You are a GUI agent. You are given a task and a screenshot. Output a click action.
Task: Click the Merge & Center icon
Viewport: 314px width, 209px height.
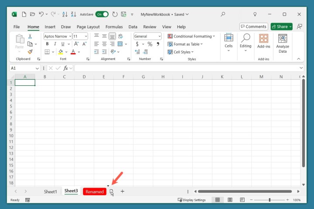click(x=120, y=52)
